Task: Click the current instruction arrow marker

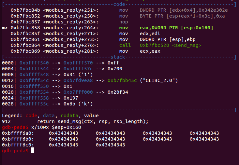Action: (5, 28)
